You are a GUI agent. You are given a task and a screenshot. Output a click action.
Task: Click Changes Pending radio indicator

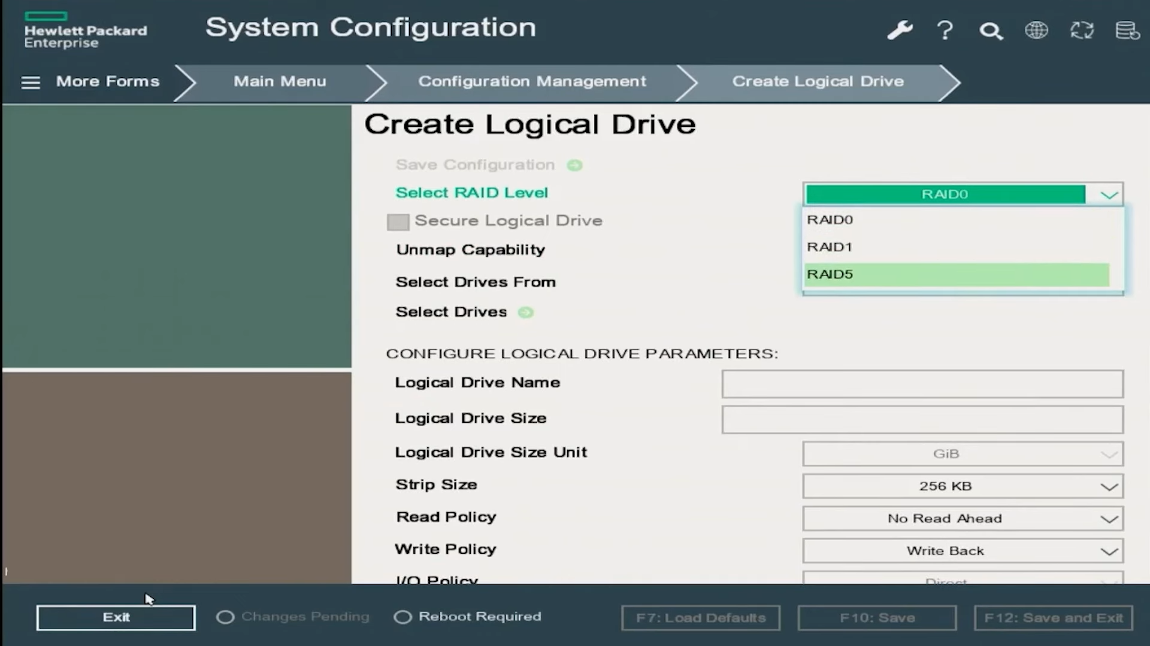click(225, 617)
